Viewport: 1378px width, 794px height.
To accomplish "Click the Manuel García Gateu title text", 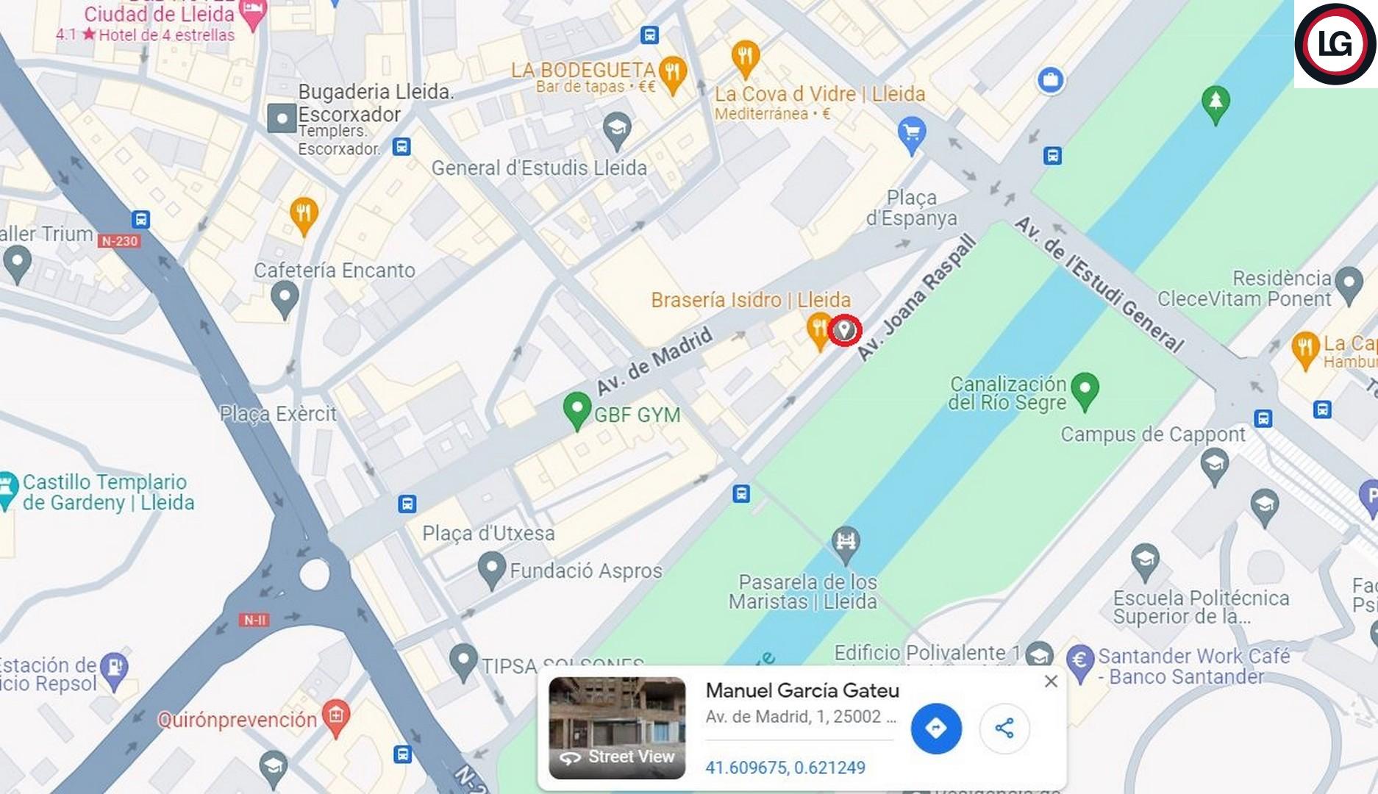I will pos(802,690).
